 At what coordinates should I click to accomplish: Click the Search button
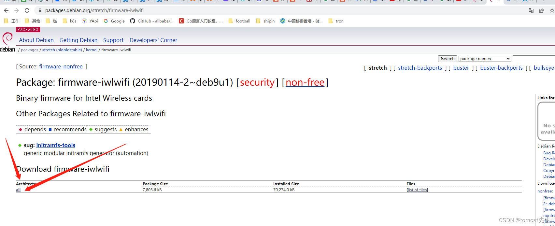pos(448,59)
